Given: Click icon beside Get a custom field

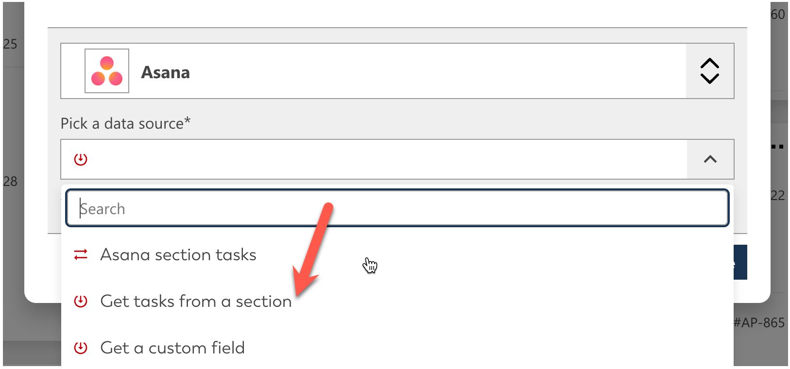Looking at the screenshot, I should pos(81,348).
